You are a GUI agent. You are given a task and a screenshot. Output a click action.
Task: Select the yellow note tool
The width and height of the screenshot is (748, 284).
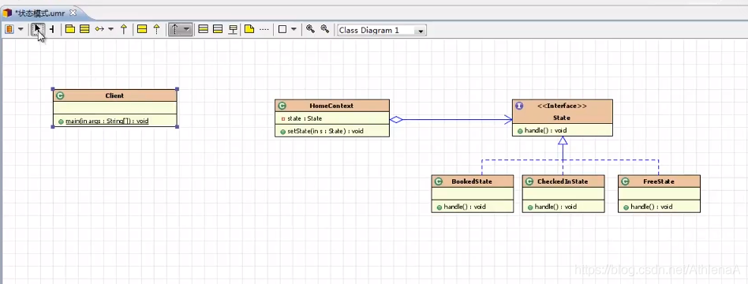[249, 30]
